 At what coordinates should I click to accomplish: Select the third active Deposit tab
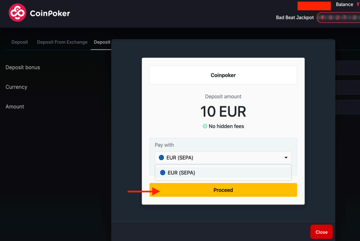click(x=102, y=42)
